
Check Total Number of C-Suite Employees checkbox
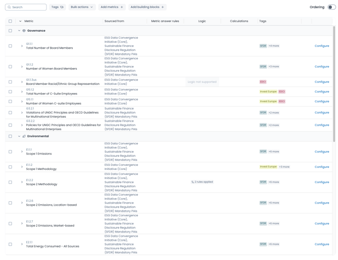click(x=10, y=92)
